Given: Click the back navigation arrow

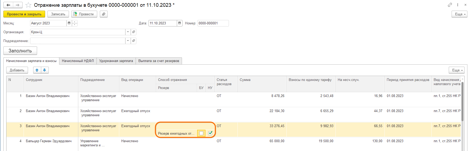Looking at the screenshot, I should [8, 5].
